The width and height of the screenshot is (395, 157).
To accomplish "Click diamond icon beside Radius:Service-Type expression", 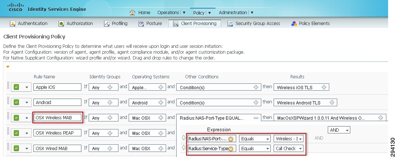I will [184, 148].
